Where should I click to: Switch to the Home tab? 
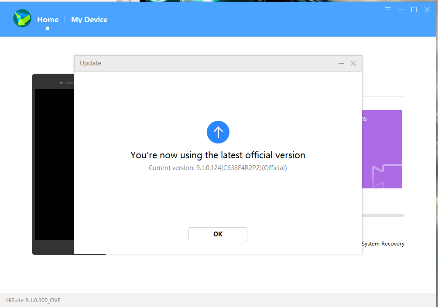coord(48,20)
